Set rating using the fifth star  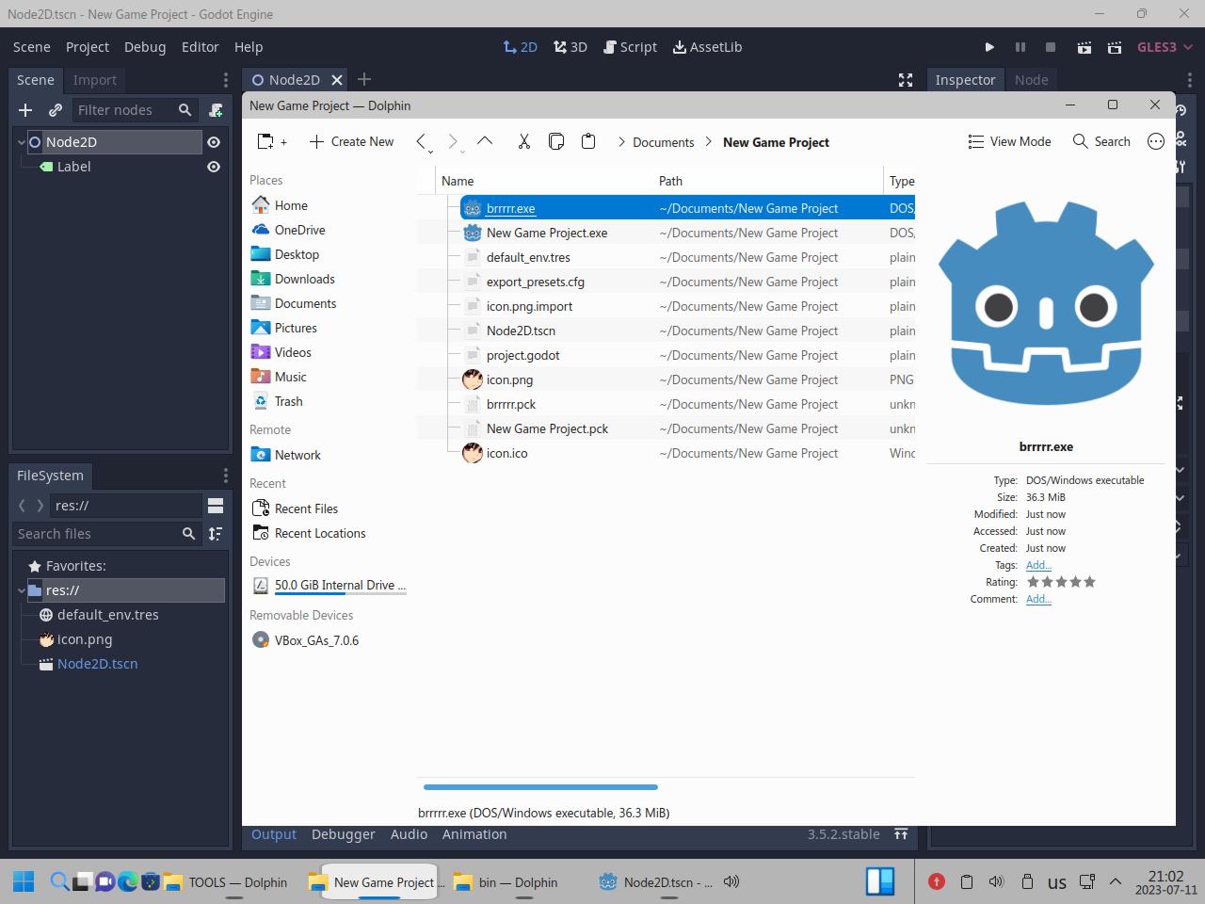click(x=1089, y=582)
